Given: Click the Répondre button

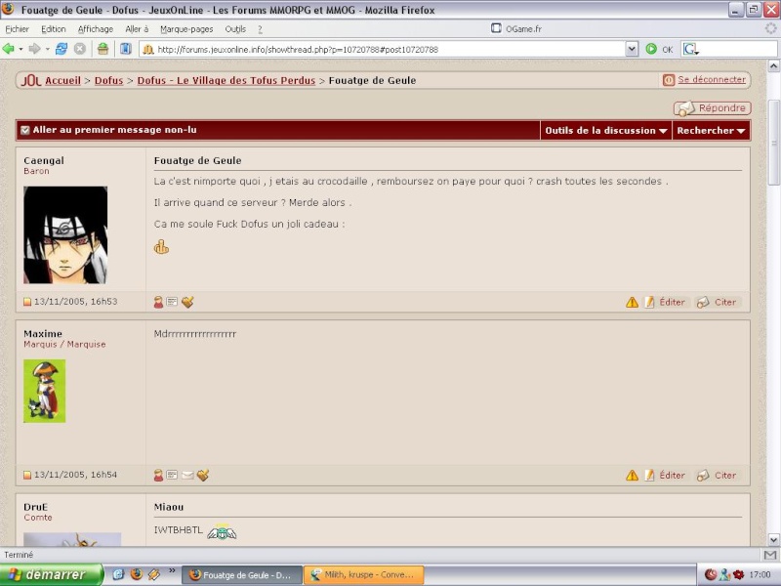Looking at the screenshot, I should [713, 108].
